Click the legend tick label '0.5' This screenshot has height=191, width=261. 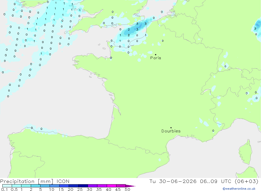[x=14, y=189]
